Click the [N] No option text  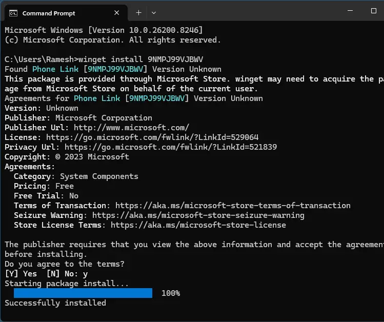tap(60, 274)
